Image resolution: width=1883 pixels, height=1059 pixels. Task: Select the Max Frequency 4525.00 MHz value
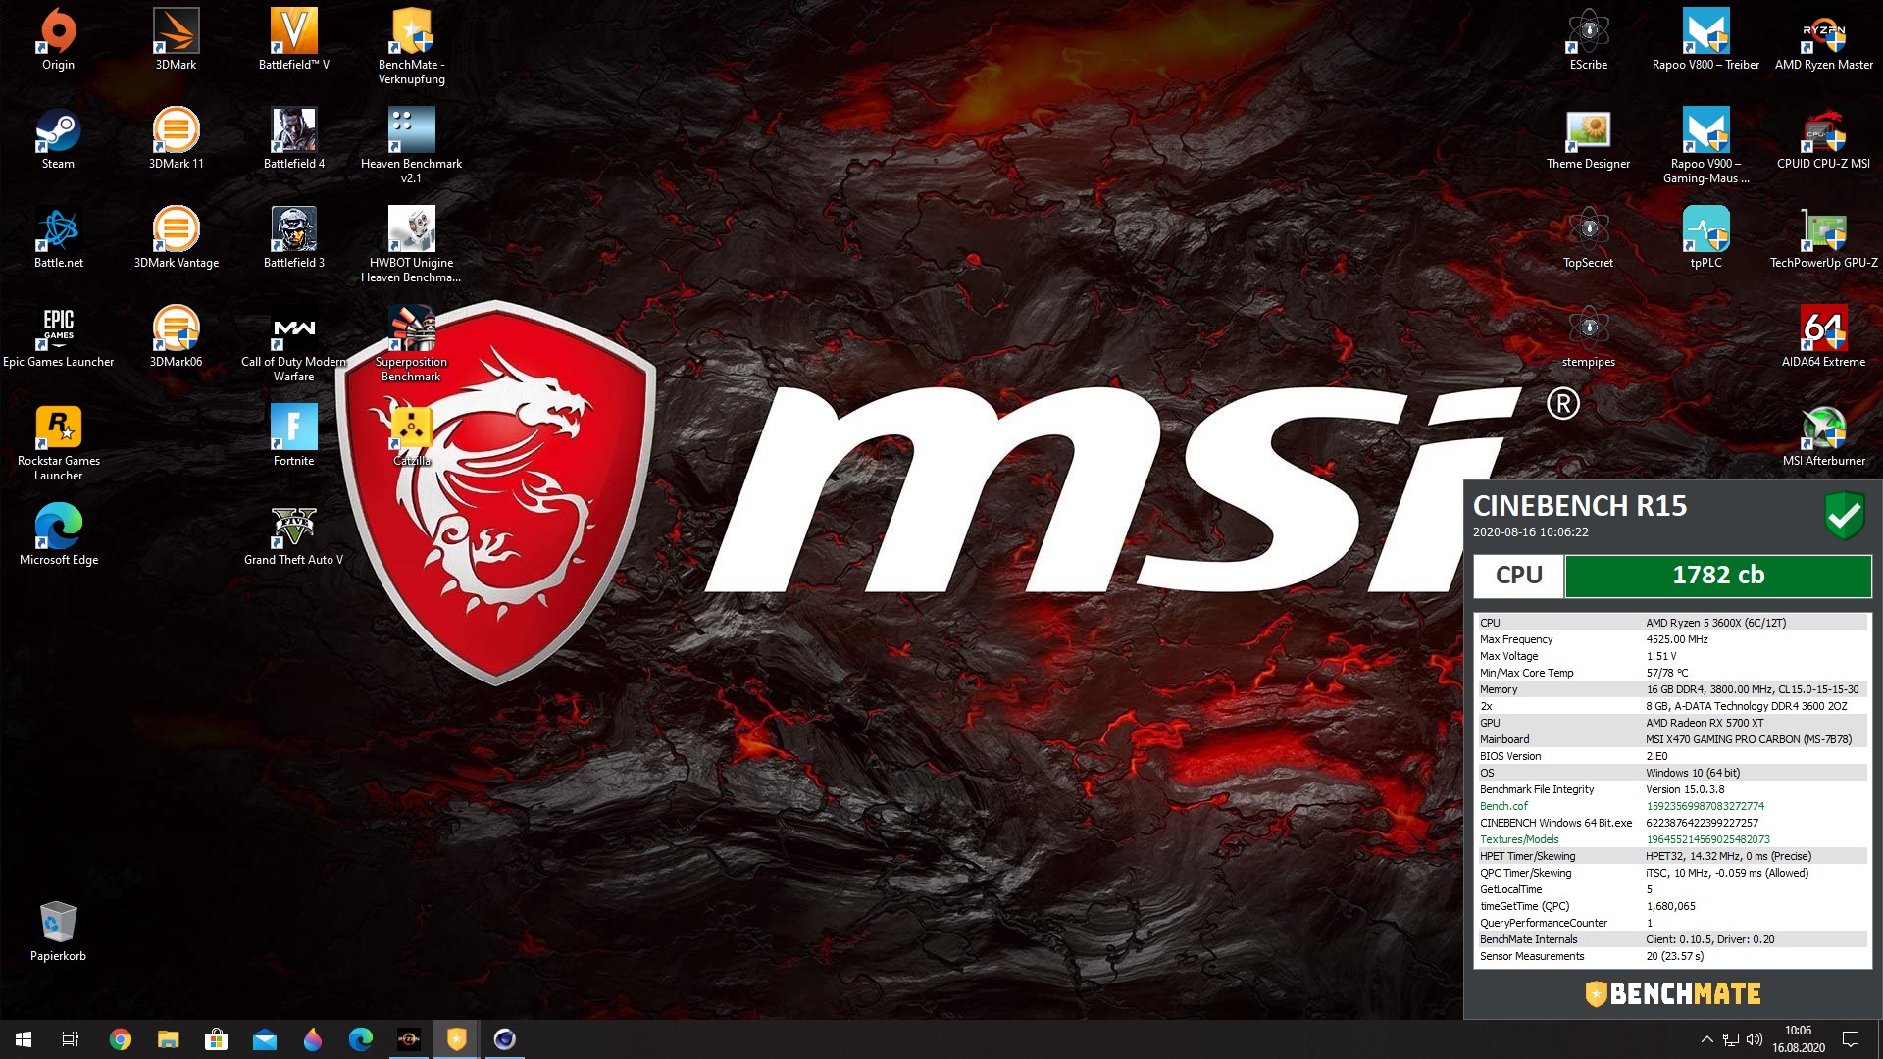1676,639
